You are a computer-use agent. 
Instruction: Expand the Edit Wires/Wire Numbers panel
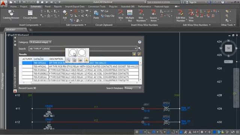(196, 25)
